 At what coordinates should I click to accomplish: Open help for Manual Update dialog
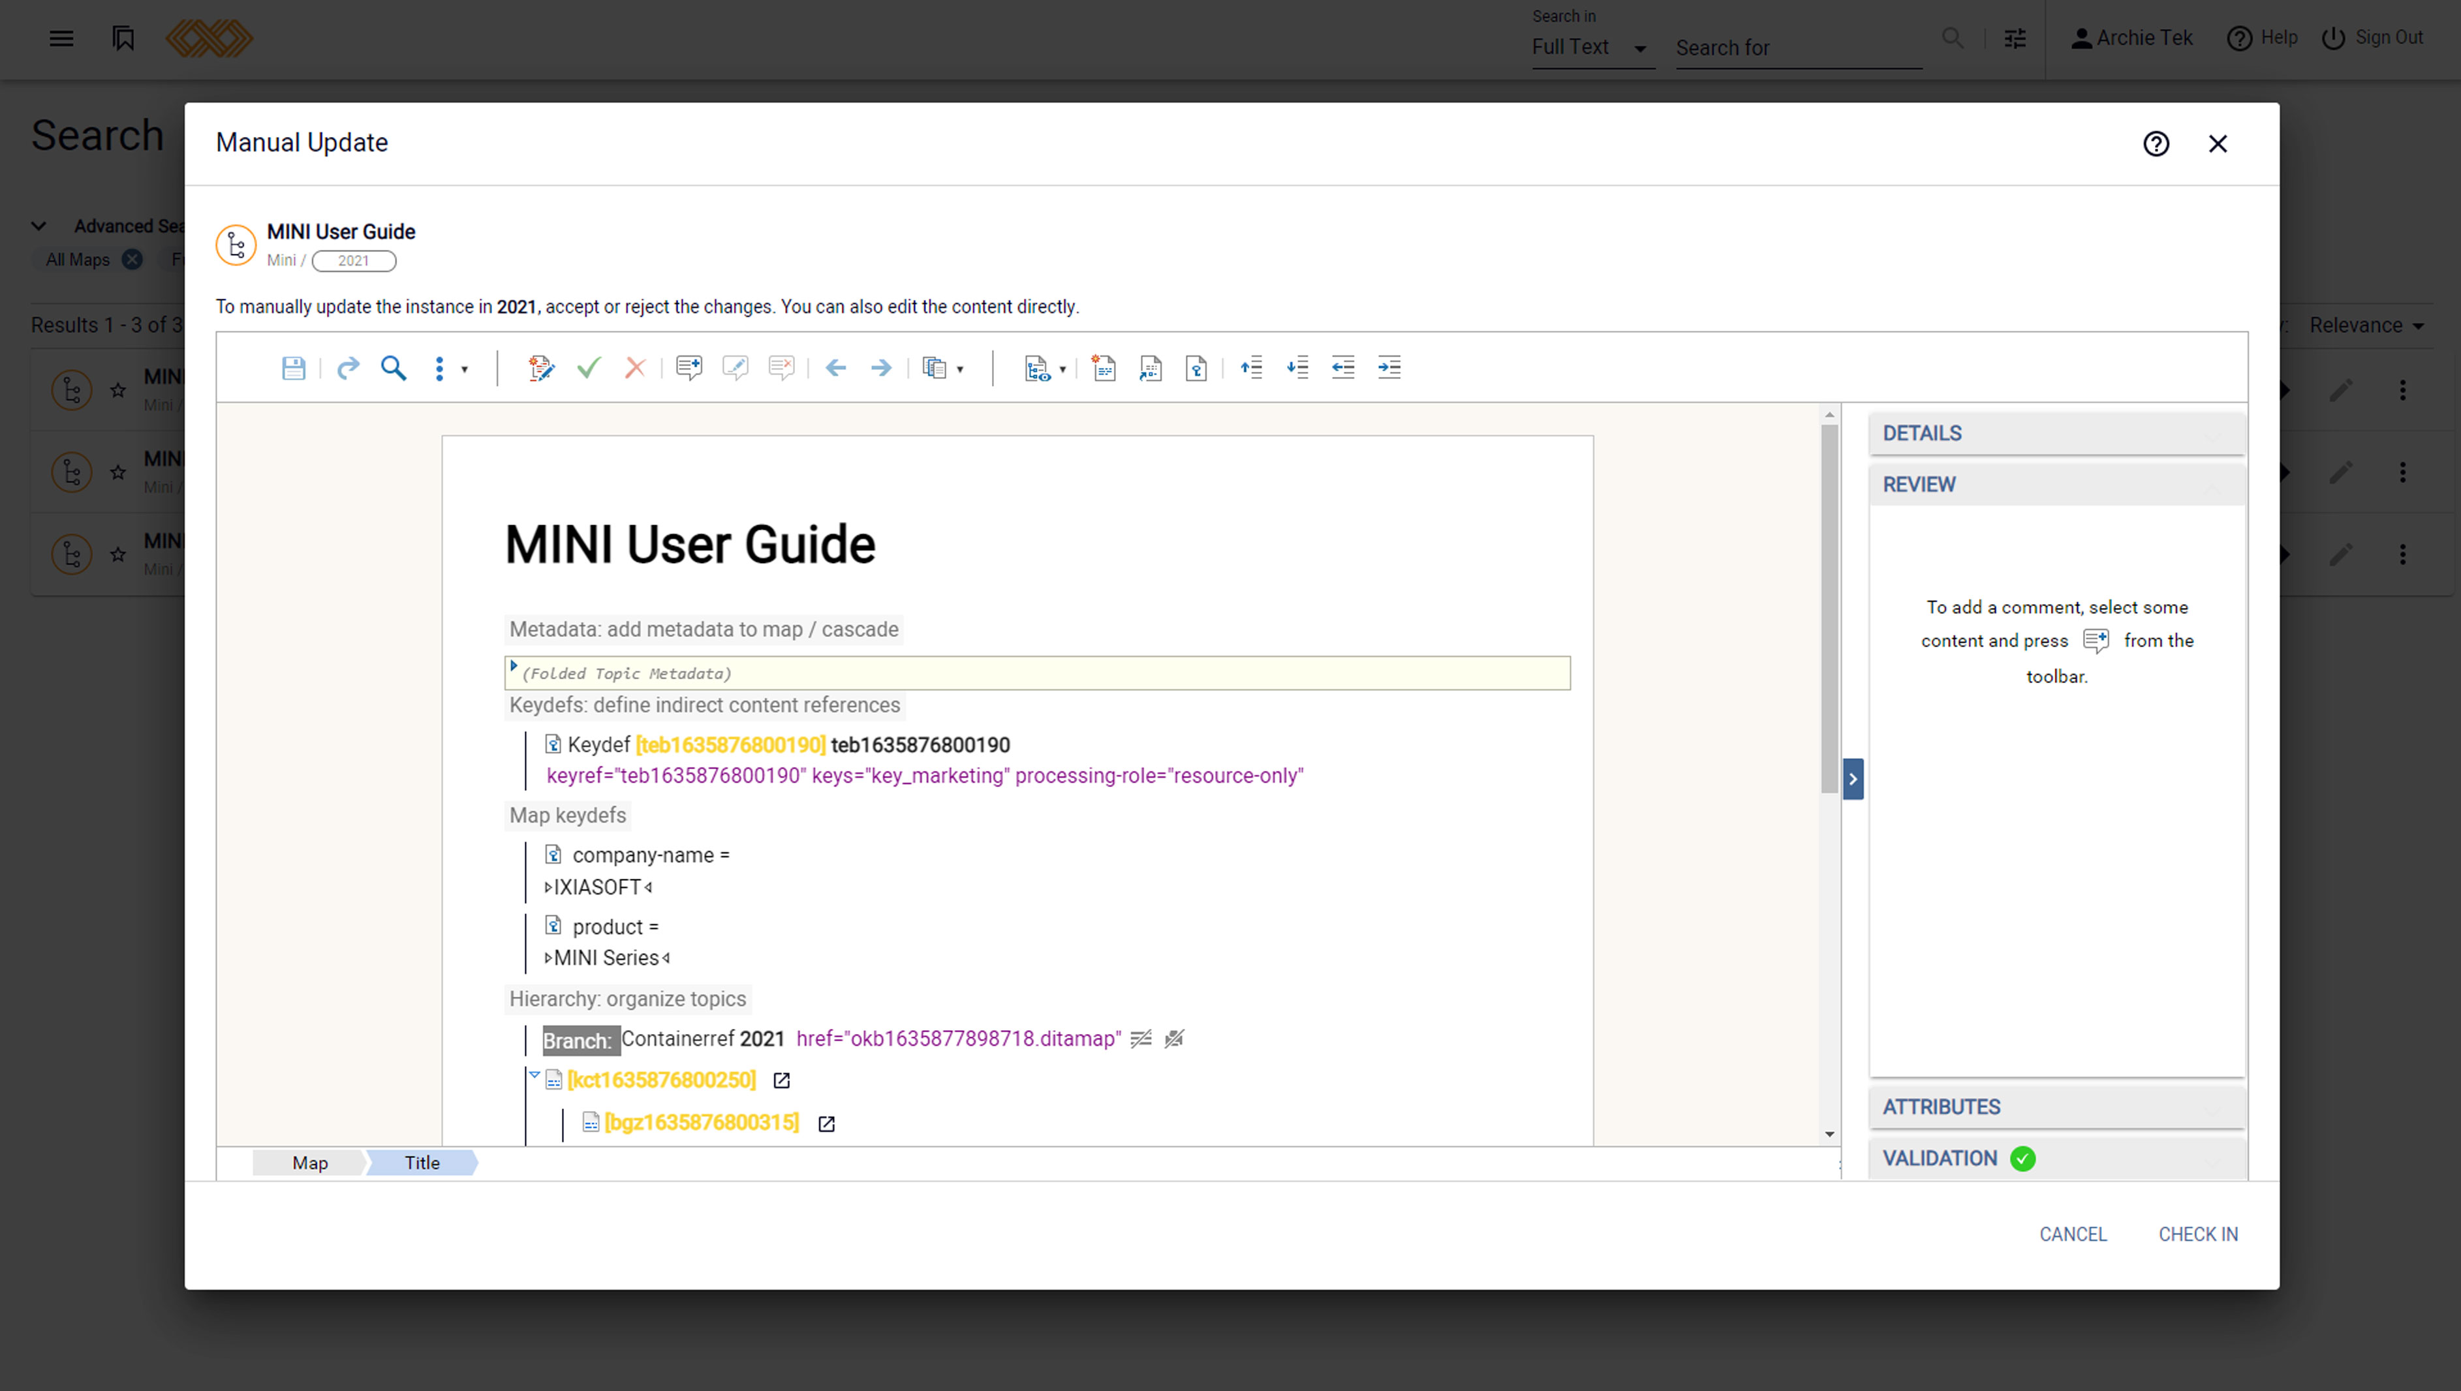pyautogui.click(x=2156, y=144)
